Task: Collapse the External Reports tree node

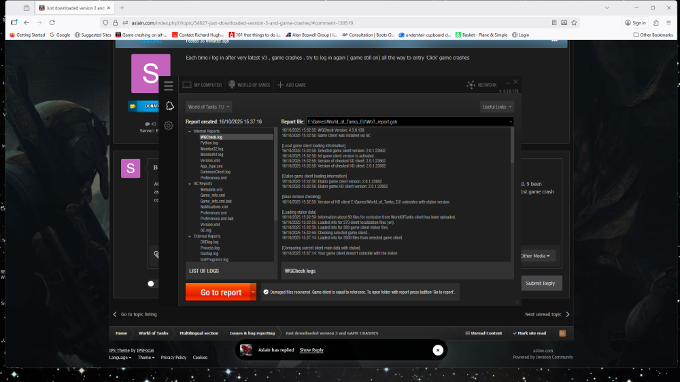Action: [x=190, y=236]
